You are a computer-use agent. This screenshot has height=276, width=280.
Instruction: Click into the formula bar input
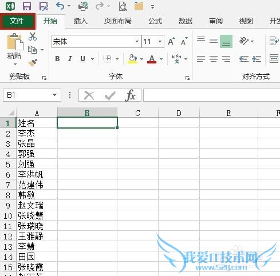[x=211, y=95]
